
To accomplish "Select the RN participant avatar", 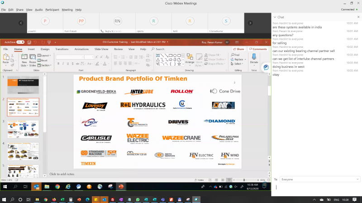I will click(x=117, y=21).
